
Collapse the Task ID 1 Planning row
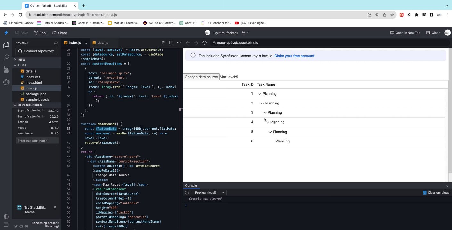click(260, 94)
